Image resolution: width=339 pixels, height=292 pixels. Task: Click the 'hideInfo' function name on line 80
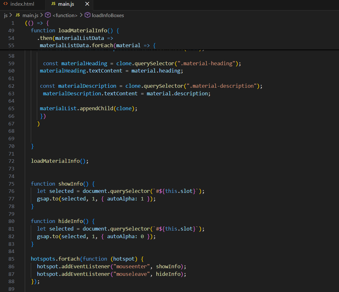click(x=70, y=221)
